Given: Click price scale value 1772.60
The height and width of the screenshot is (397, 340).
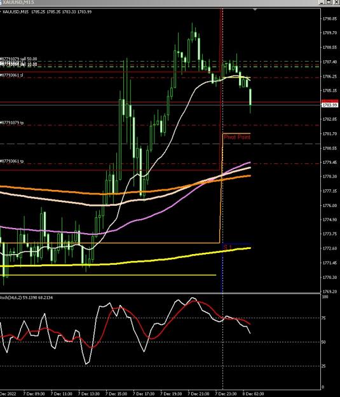Looking at the screenshot, I should [x=330, y=248].
